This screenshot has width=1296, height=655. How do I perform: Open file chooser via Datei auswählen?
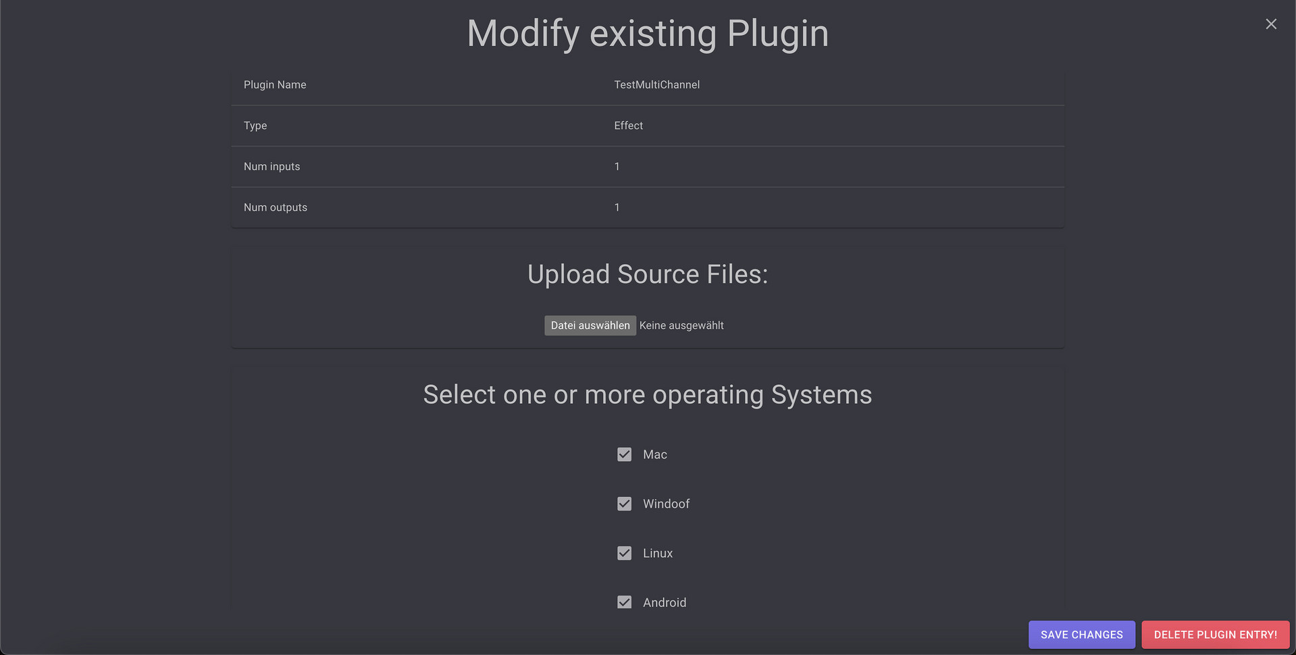coord(590,325)
